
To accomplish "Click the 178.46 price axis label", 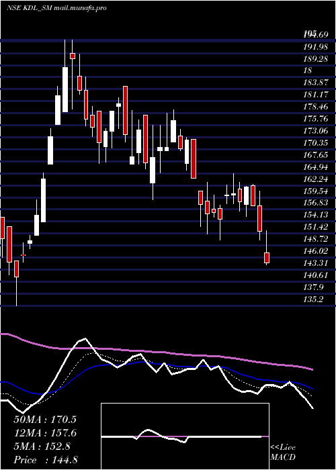I will 316,107.
